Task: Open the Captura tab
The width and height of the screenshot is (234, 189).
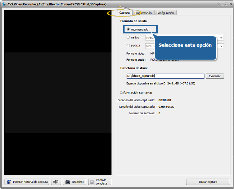Action: [x=124, y=13]
